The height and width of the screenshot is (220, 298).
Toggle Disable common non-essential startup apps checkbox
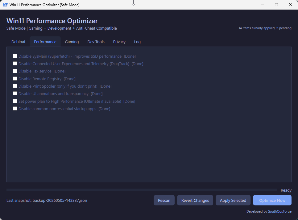15,109
